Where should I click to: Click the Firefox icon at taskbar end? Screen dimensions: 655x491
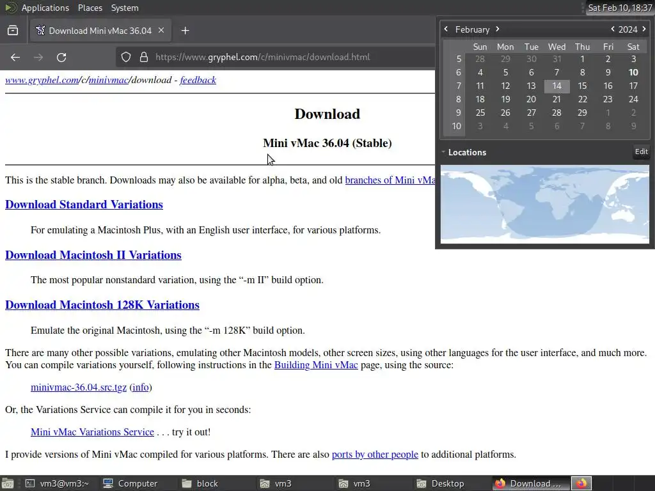pyautogui.click(x=581, y=483)
